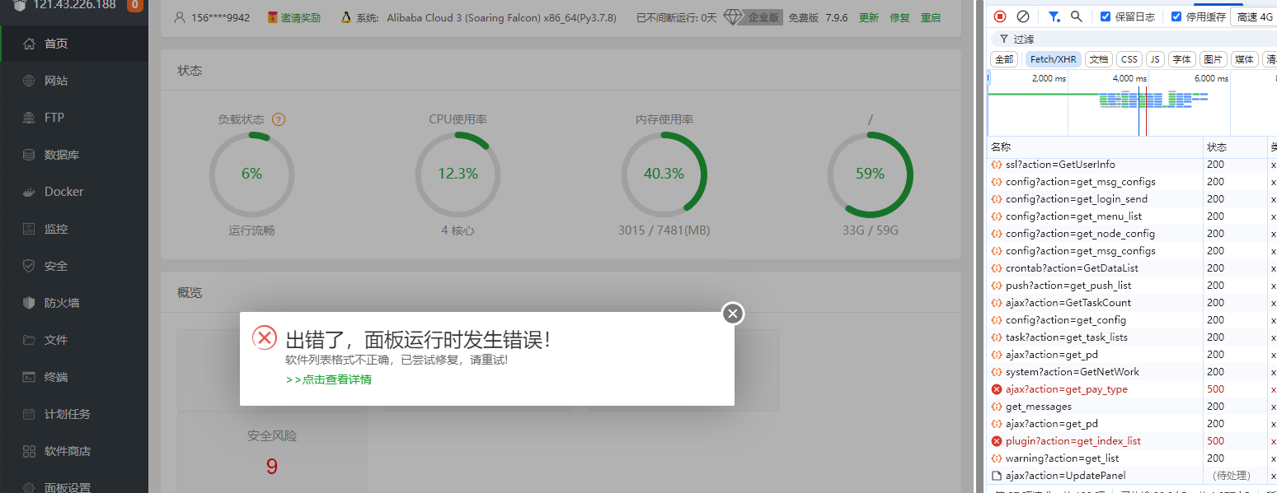Open the 监控 monitoring menu
1277x493 pixels.
74,229
